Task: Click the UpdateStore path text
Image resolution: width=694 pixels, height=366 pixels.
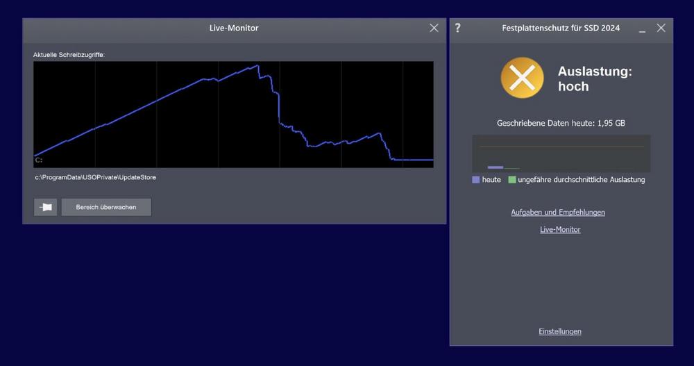Action: pos(96,178)
